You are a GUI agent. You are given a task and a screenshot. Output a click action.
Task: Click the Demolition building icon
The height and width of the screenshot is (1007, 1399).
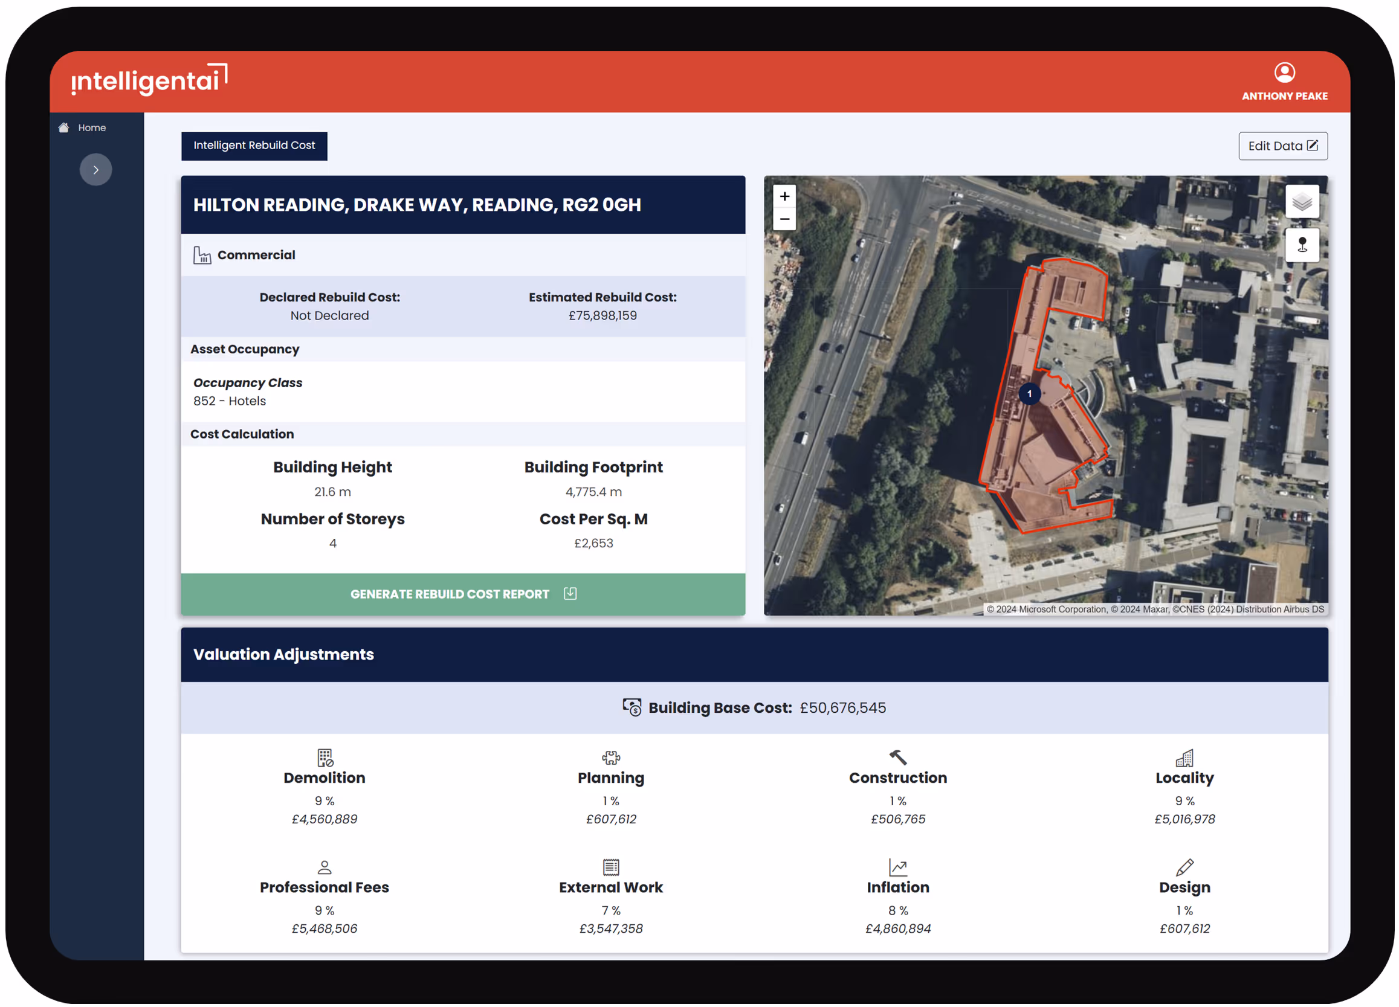[x=325, y=758]
